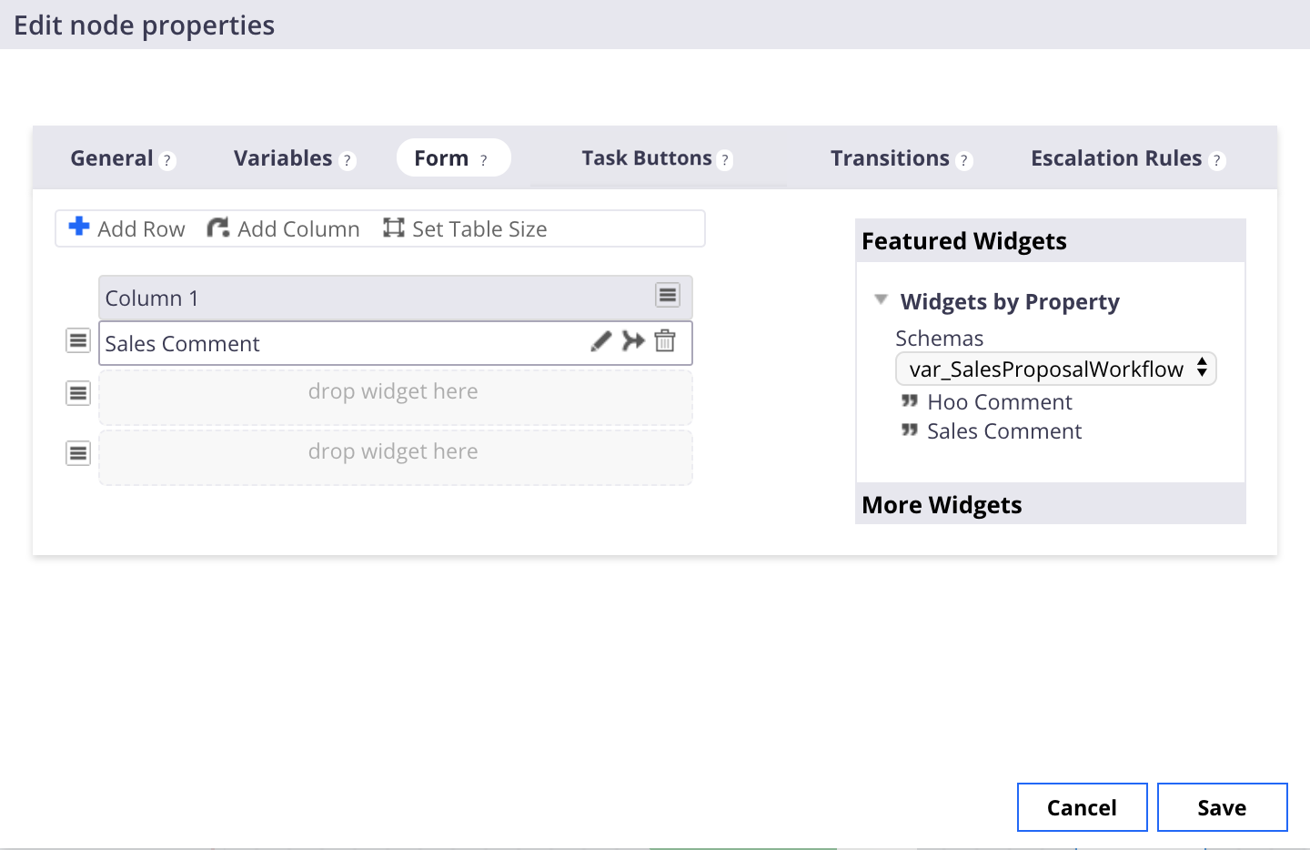Collapse the Widgets by Property section
The width and height of the screenshot is (1310, 850).
(881, 299)
